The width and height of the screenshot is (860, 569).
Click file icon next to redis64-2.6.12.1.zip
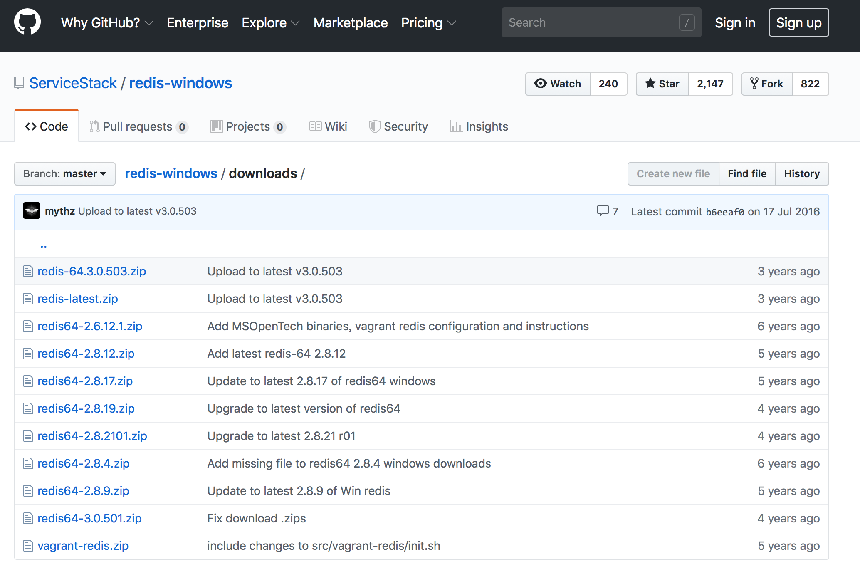click(28, 326)
